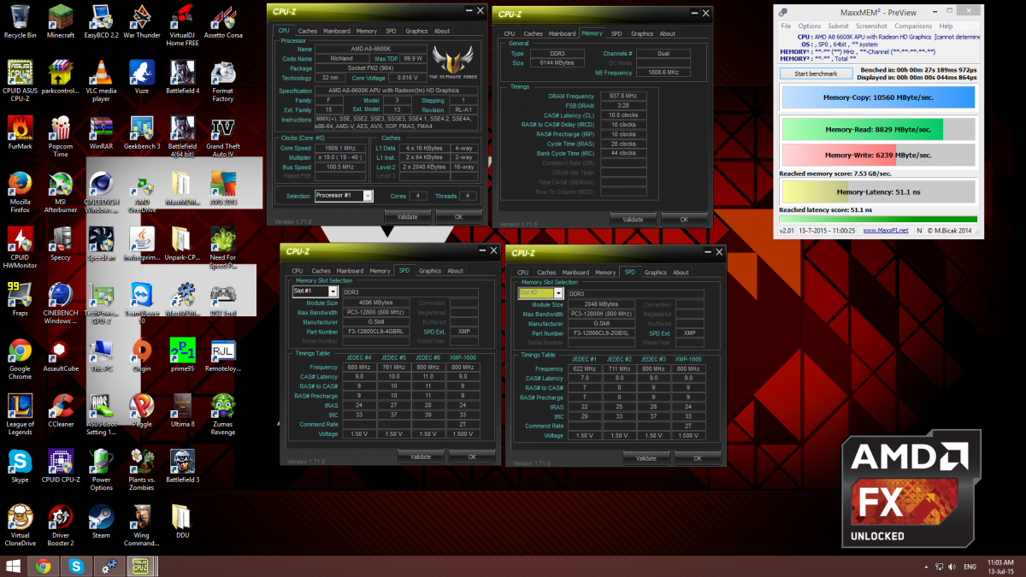Open the VLC media player shortcut

coord(101,80)
